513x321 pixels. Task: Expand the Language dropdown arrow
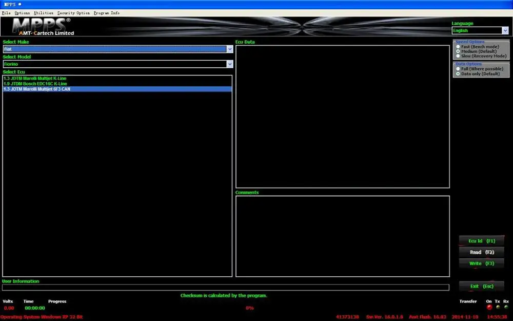[505, 30]
